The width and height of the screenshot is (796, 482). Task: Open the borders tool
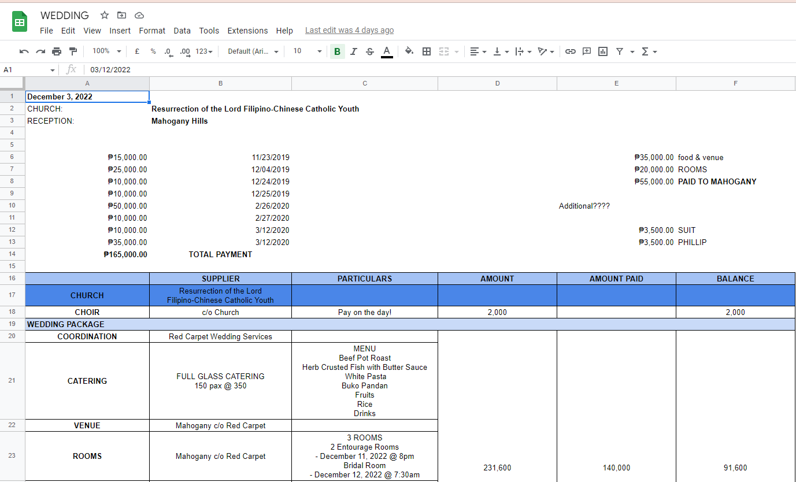coord(427,51)
